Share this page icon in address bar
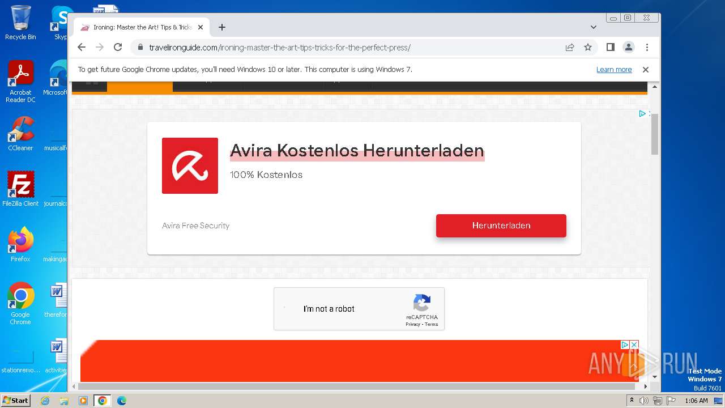Viewport: 725px width, 408px height. point(570,47)
